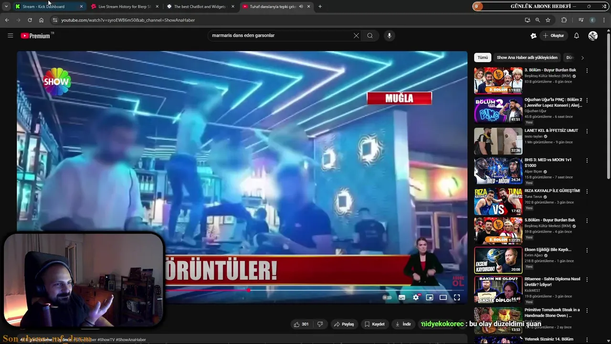
Task: Switch to The best ChatBot and Widgets tab
Action: pyautogui.click(x=200, y=7)
